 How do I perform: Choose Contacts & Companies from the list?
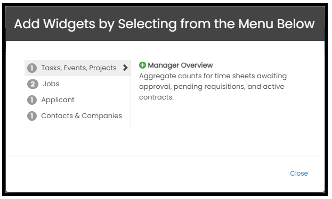click(x=77, y=116)
